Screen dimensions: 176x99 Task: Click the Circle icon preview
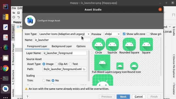[98, 45]
